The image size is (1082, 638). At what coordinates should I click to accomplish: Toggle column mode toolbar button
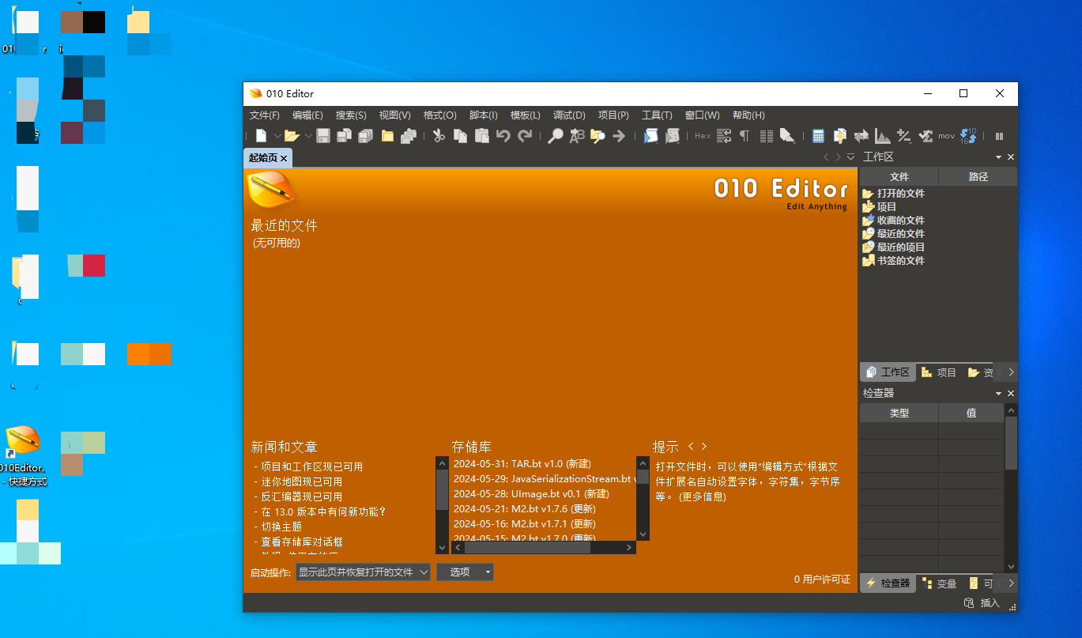tap(766, 136)
